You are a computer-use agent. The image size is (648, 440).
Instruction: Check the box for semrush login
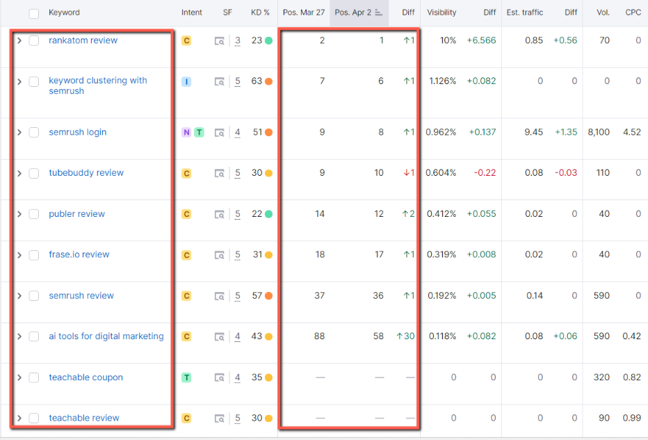34,132
